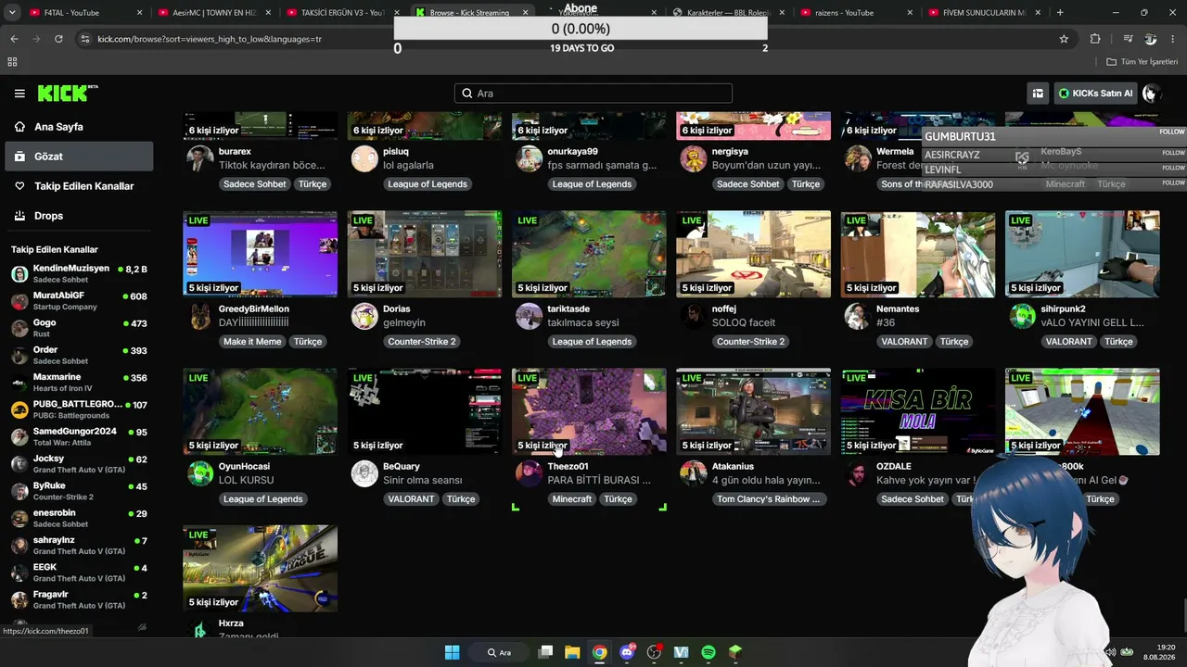Click the Theezo01 channel name
This screenshot has width=1187, height=667.
[x=568, y=467]
